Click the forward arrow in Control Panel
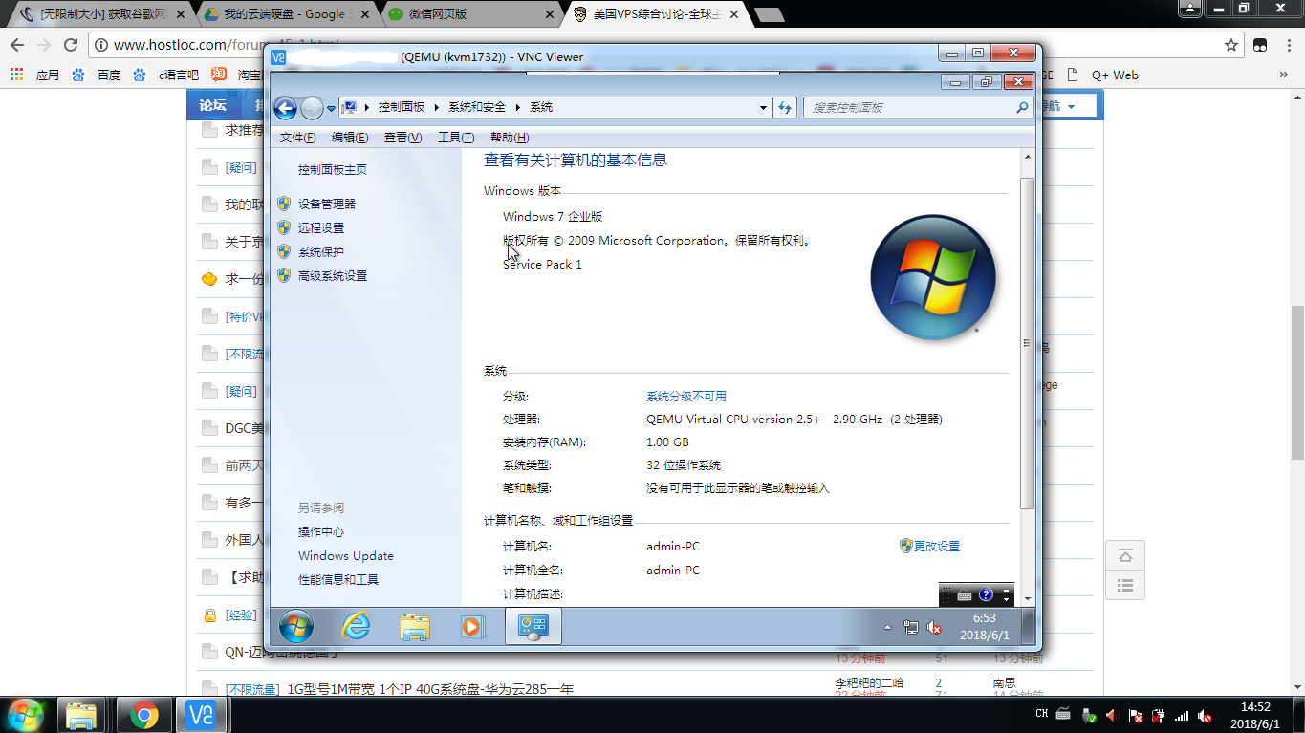1305x733 pixels. tap(312, 108)
